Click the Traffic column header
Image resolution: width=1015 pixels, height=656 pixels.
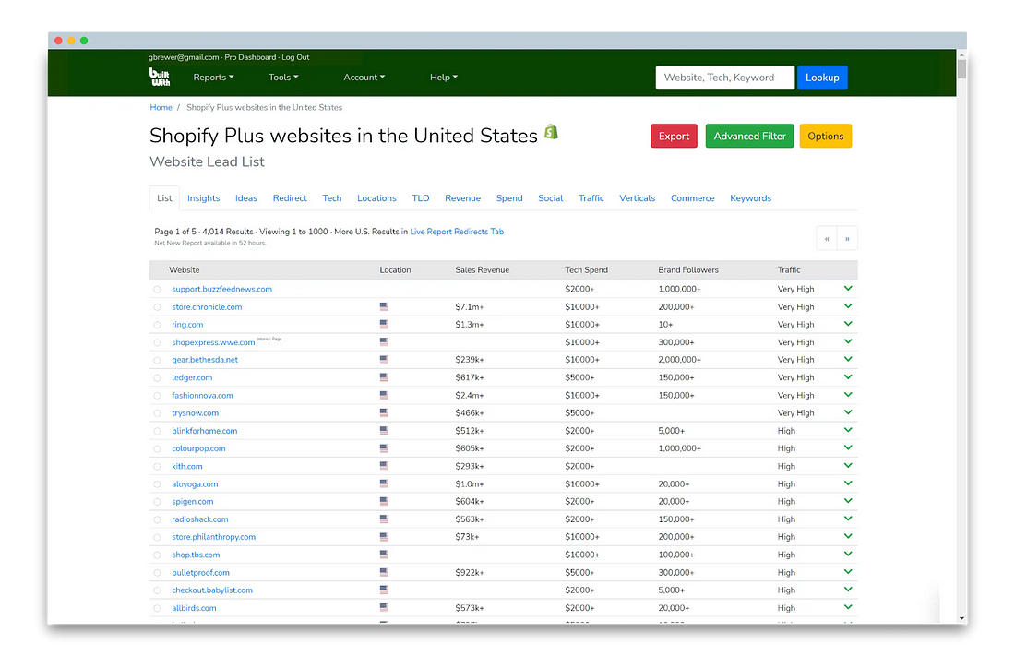point(789,270)
